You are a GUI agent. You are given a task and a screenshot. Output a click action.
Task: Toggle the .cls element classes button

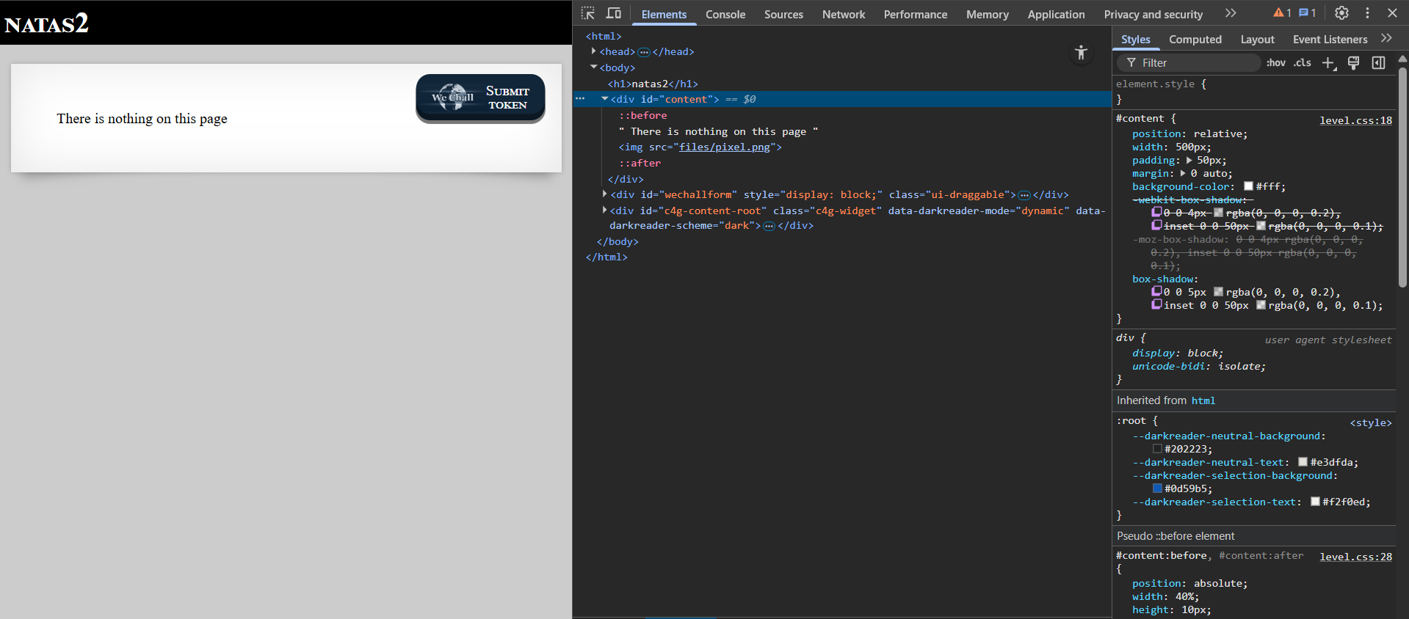click(x=1302, y=63)
